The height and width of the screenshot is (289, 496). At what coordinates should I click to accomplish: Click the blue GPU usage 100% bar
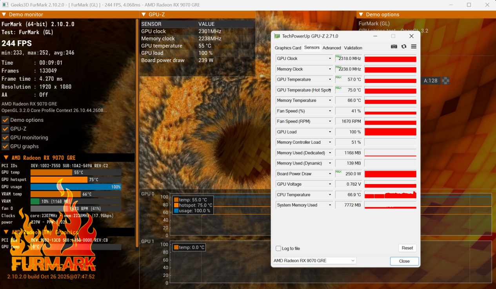[76, 187]
